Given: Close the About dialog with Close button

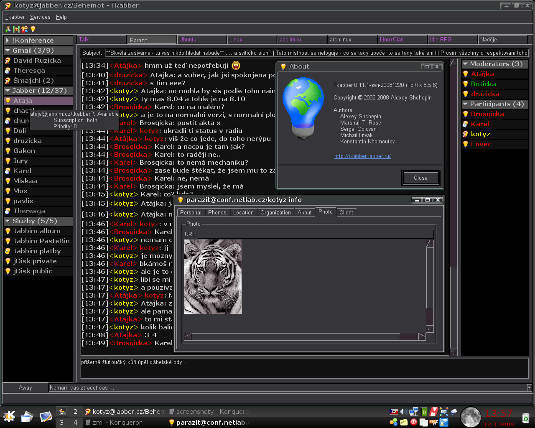Looking at the screenshot, I should point(420,178).
